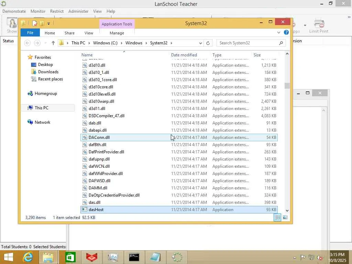This screenshot has height=264, width=352.
Task: Select the Manage tab under Application Tools
Action: click(x=117, y=33)
